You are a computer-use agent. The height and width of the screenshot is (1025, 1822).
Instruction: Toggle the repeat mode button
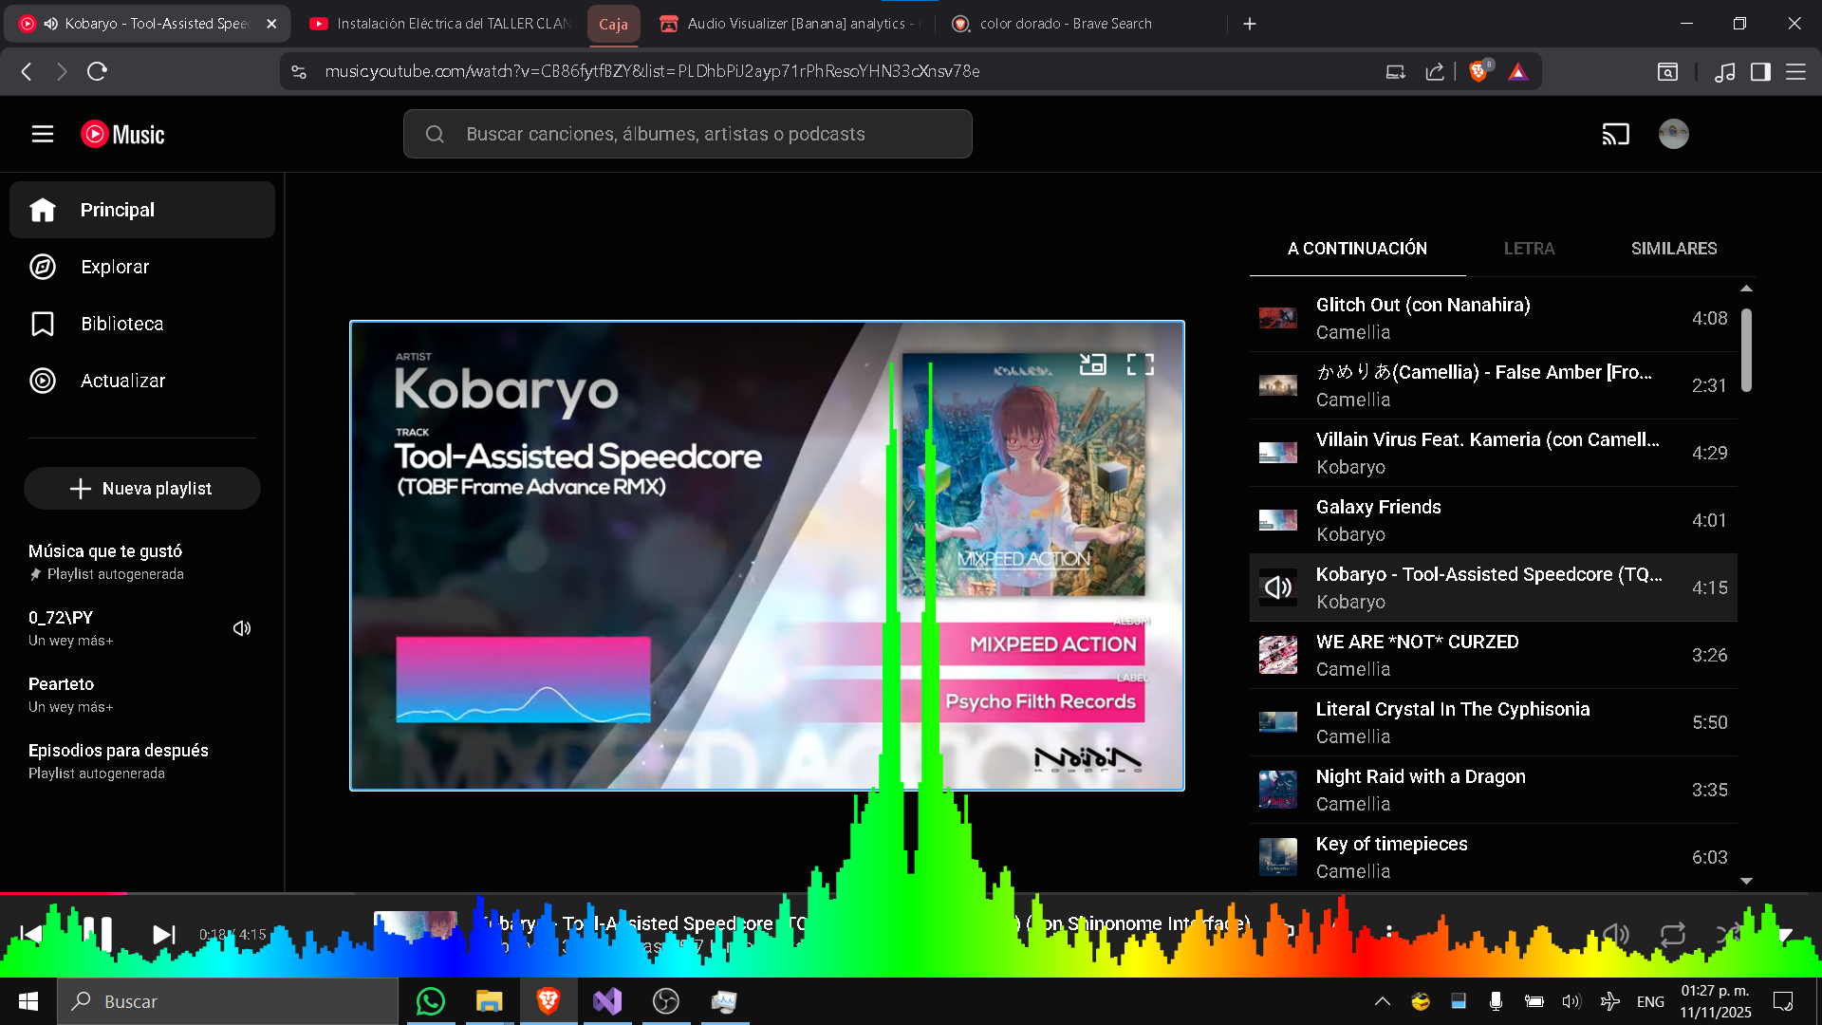(1673, 935)
